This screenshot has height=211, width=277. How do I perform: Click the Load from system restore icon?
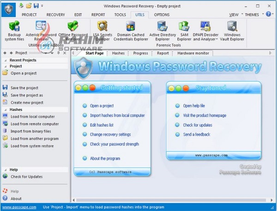point(5,146)
